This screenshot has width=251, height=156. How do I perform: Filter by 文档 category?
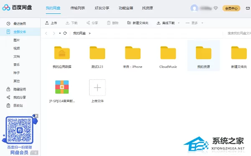tap(17, 56)
